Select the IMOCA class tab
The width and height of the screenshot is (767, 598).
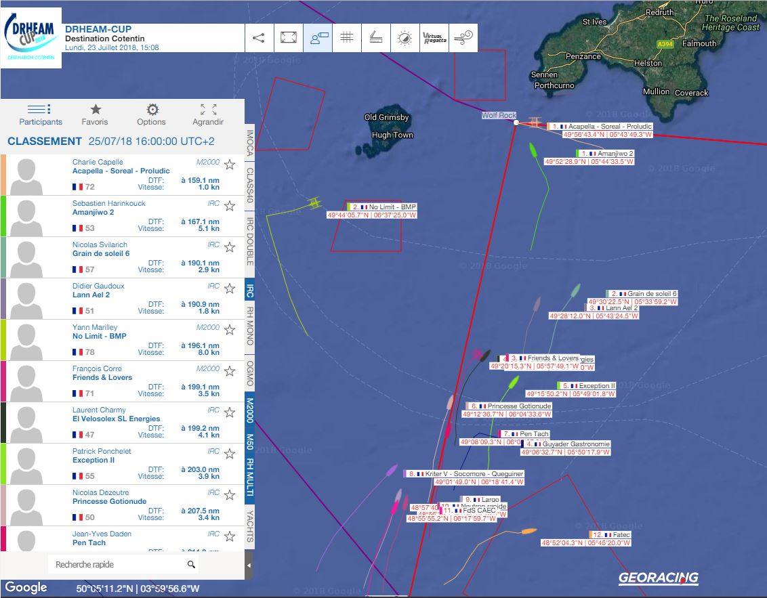pos(250,143)
